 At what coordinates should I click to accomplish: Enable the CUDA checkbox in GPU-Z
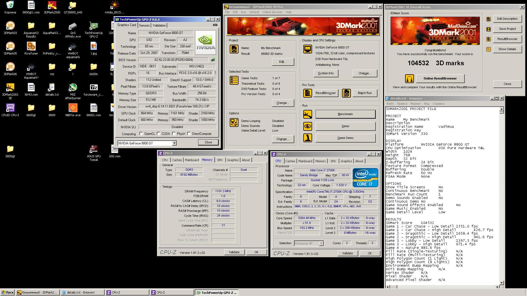pyautogui.click(x=158, y=134)
